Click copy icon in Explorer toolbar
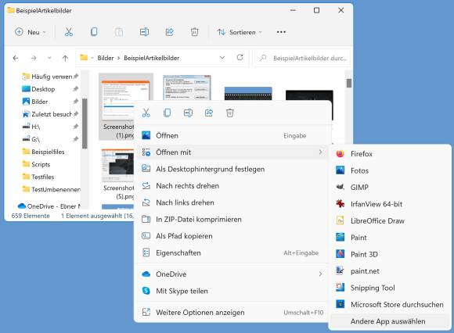 click(94, 32)
